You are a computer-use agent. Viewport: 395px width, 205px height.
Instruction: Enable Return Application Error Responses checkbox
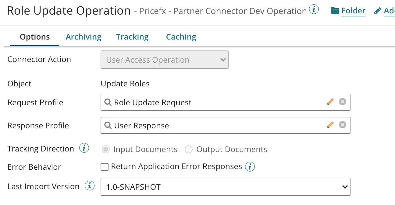click(x=105, y=167)
